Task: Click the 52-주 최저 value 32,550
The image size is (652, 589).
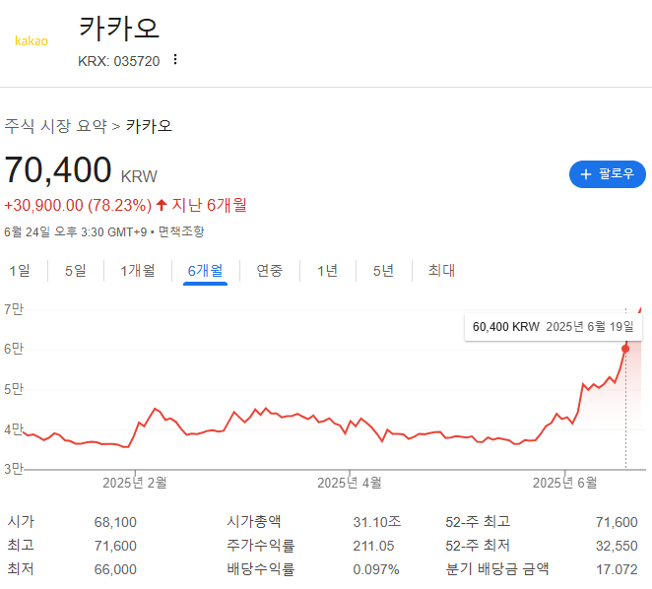Action: point(617,546)
